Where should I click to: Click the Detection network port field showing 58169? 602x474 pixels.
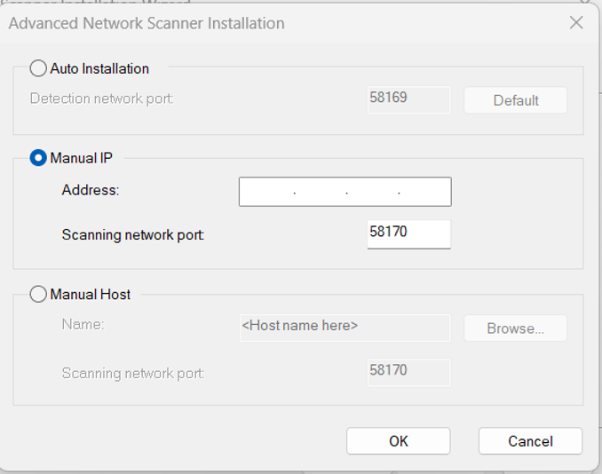click(408, 99)
